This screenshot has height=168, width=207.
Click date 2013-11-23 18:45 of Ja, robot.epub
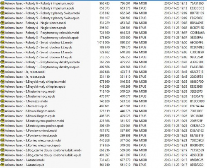[x=176, y=77]
